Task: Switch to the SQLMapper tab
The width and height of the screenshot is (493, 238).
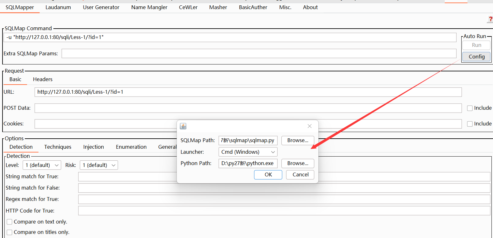Action: [20, 7]
